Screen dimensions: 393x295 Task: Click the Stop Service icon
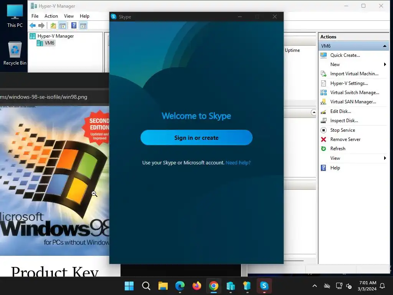click(x=324, y=130)
